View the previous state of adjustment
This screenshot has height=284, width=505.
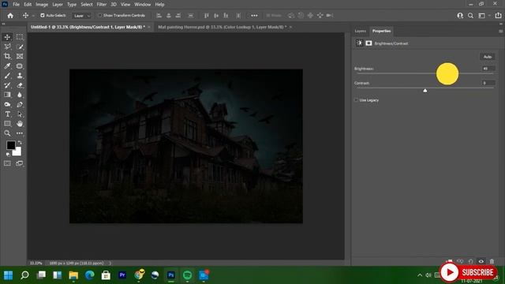pyautogui.click(x=460, y=261)
